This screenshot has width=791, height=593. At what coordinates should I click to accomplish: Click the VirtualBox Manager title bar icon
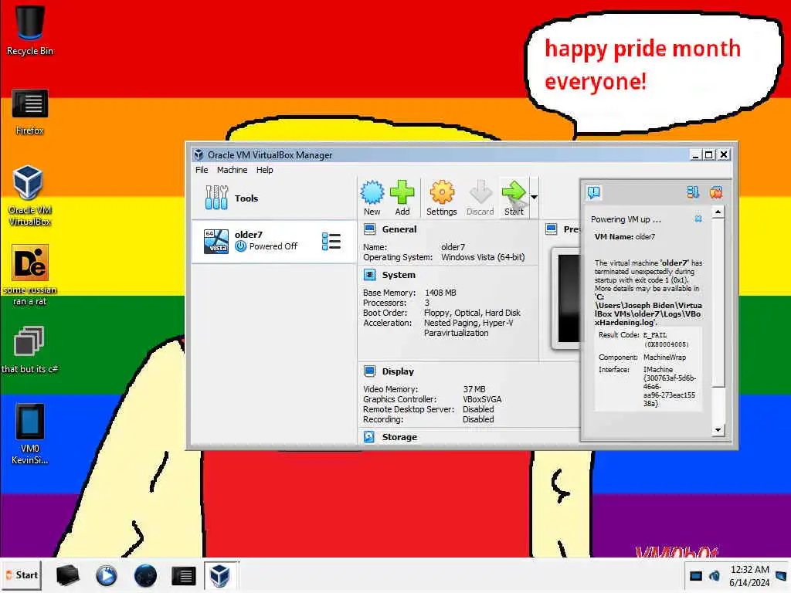coord(199,154)
